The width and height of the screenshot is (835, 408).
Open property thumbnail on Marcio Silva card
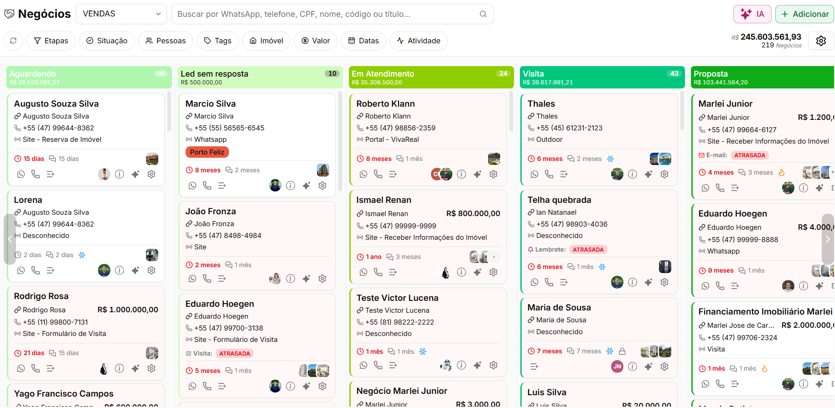pos(323,170)
